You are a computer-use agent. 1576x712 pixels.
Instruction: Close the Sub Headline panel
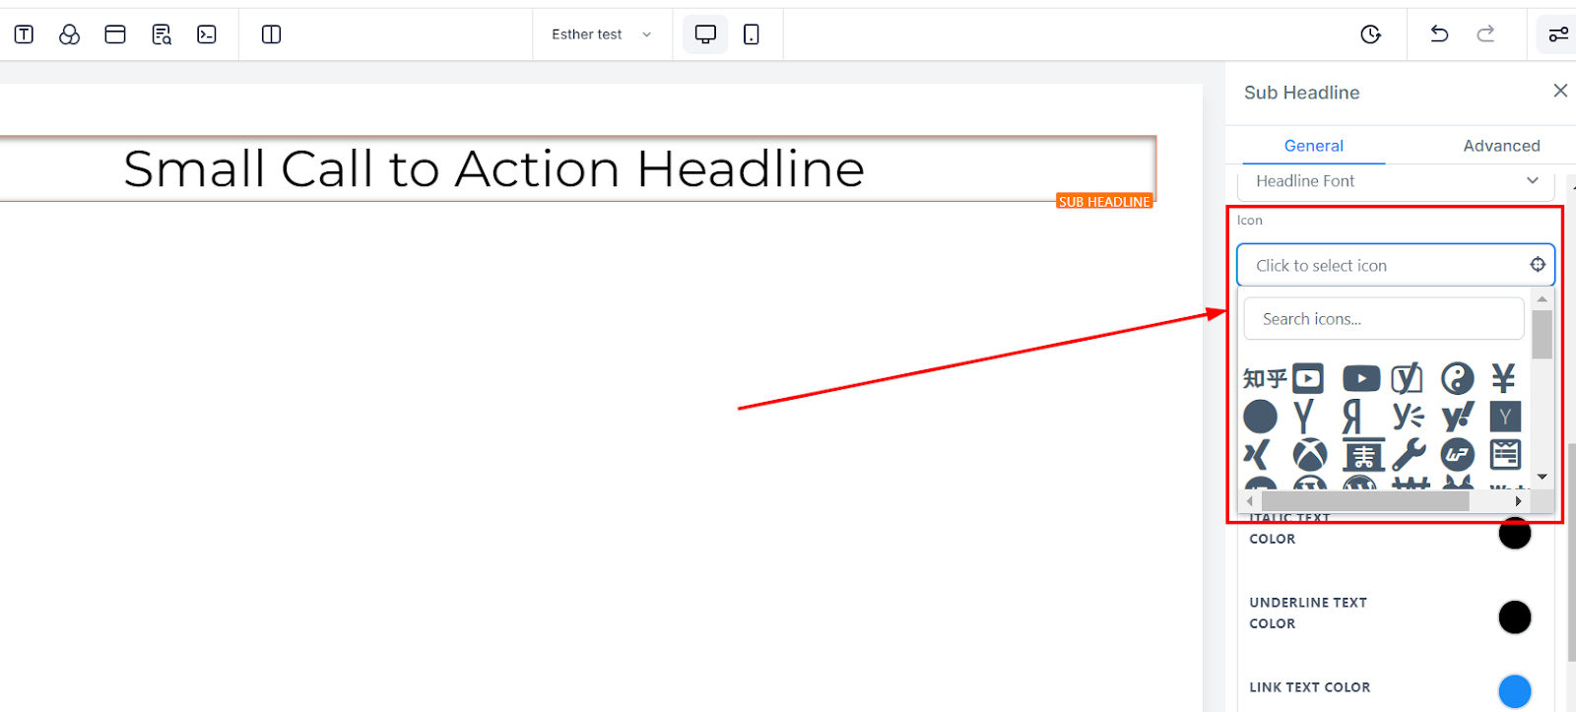1560,91
